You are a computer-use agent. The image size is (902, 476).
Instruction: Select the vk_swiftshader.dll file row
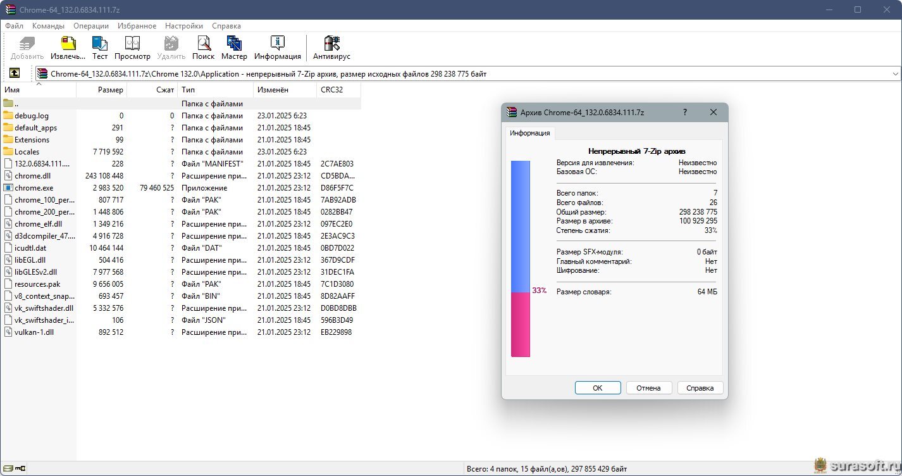[180, 308]
